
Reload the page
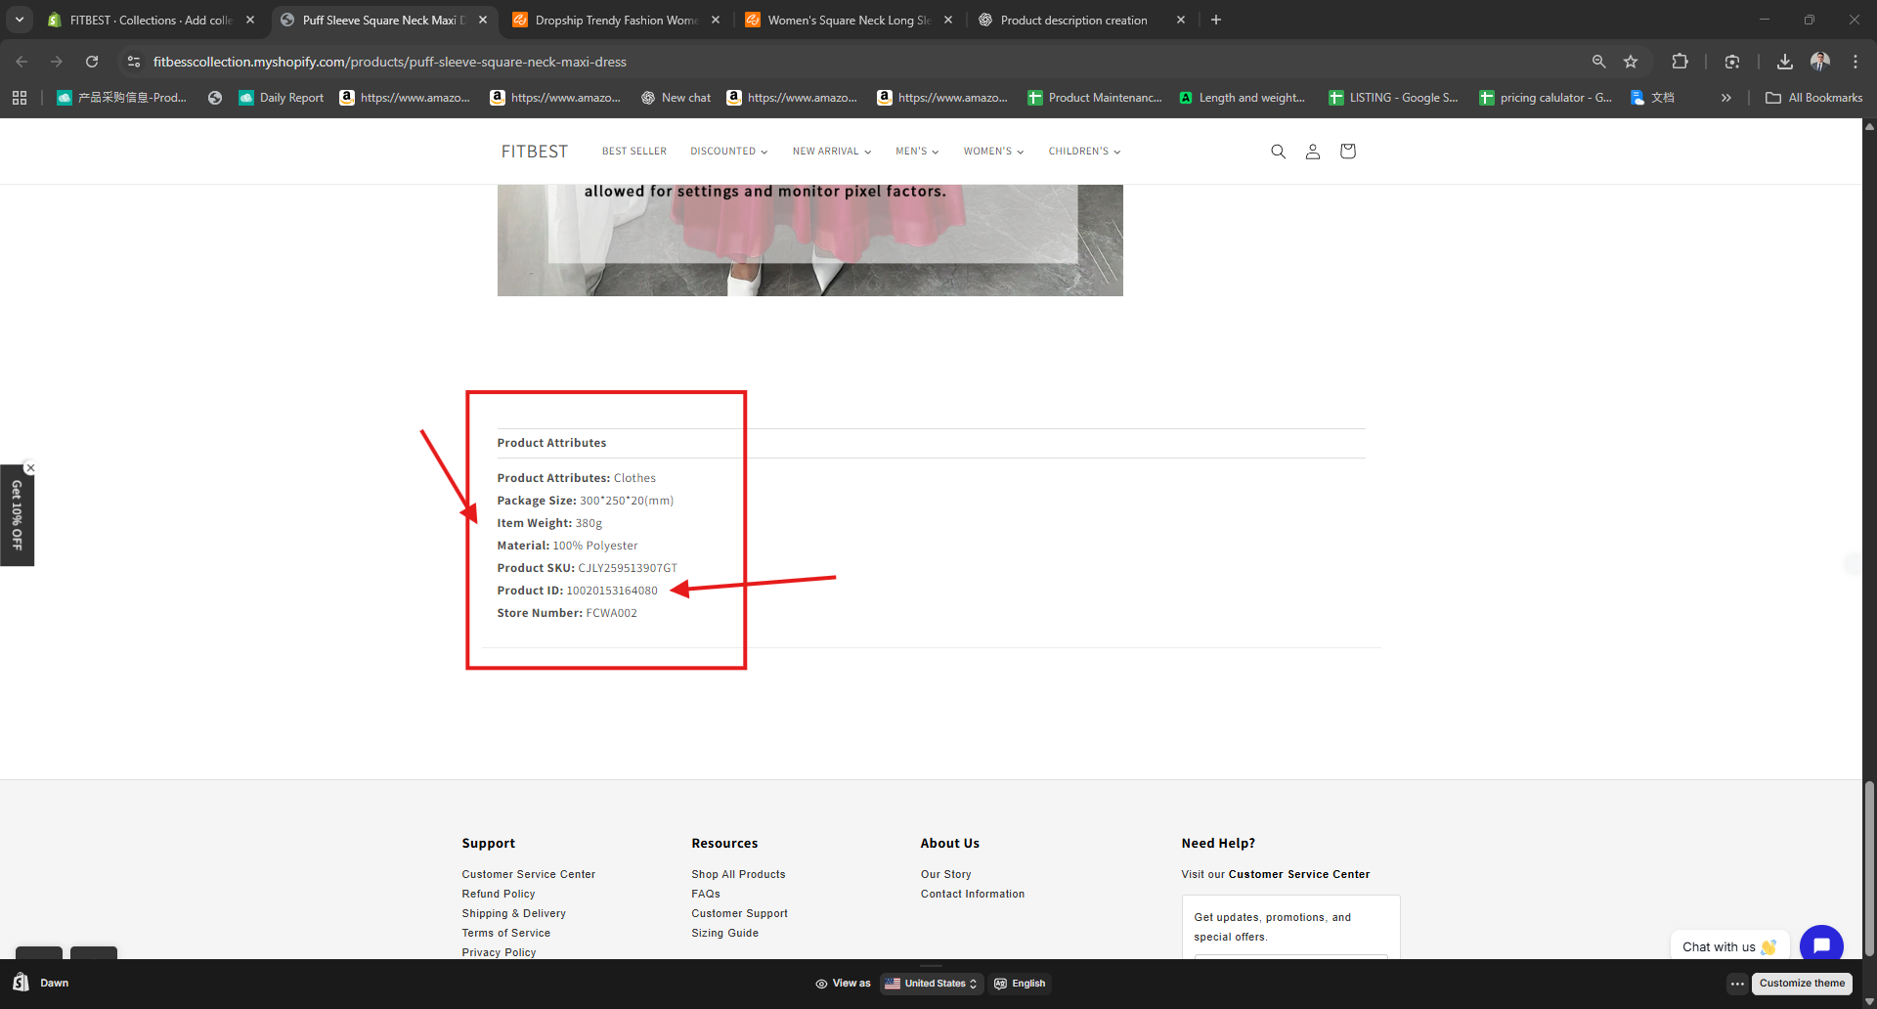(x=92, y=62)
